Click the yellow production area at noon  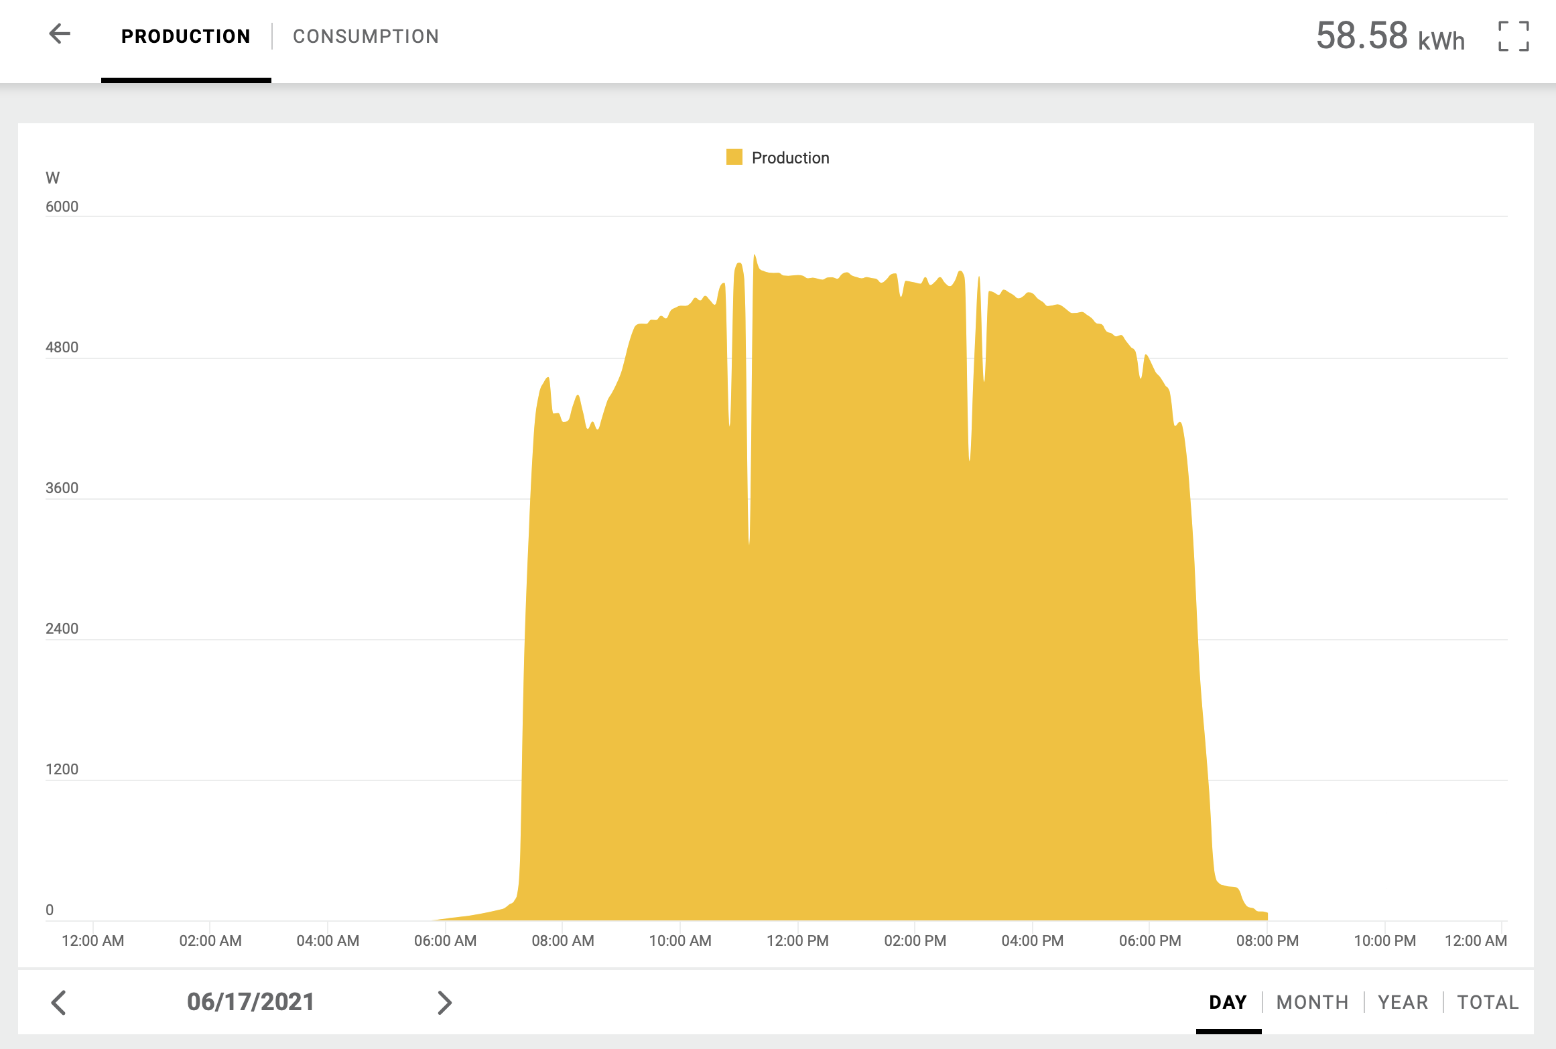(797, 603)
